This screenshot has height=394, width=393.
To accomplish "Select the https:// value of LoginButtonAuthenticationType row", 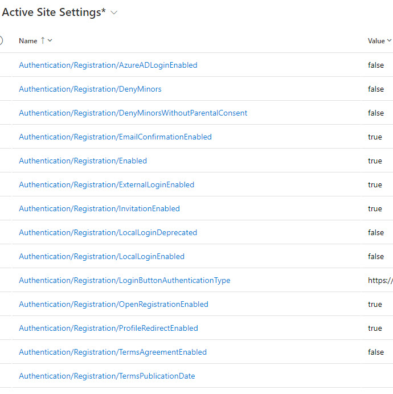I will (380, 280).
